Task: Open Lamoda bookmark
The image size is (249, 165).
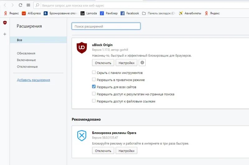Action: coord(89,13)
